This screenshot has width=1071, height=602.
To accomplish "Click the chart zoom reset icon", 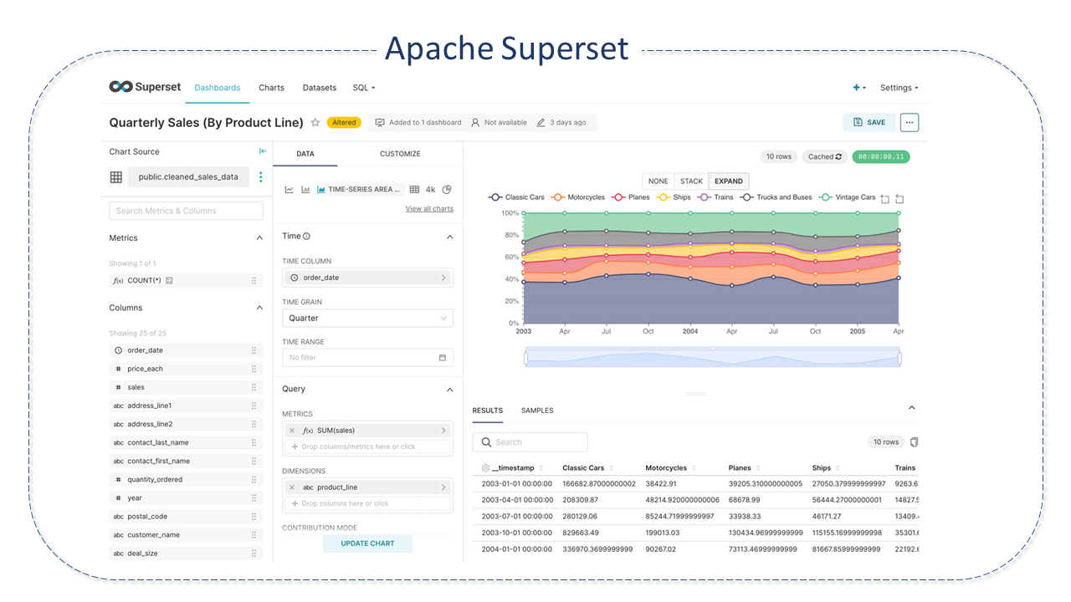I will point(899,199).
